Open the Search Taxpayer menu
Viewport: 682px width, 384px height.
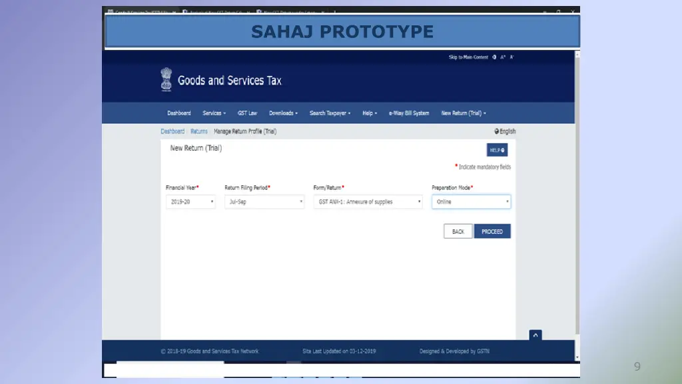(x=330, y=113)
